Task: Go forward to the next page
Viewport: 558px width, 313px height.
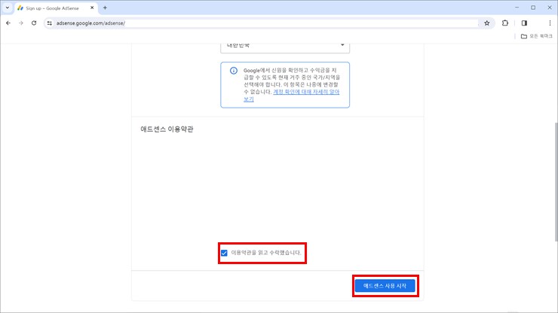Action: click(x=21, y=23)
